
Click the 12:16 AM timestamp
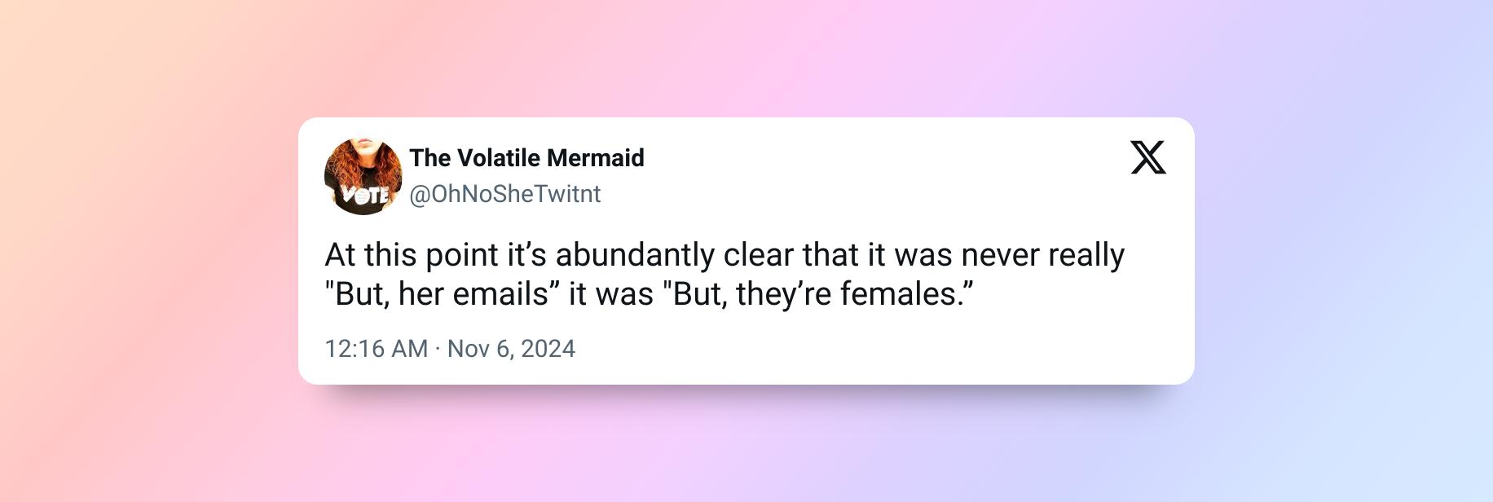pyautogui.click(x=377, y=349)
